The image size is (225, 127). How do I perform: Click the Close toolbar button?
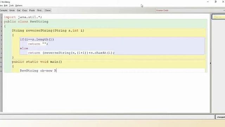coord(47,10)
